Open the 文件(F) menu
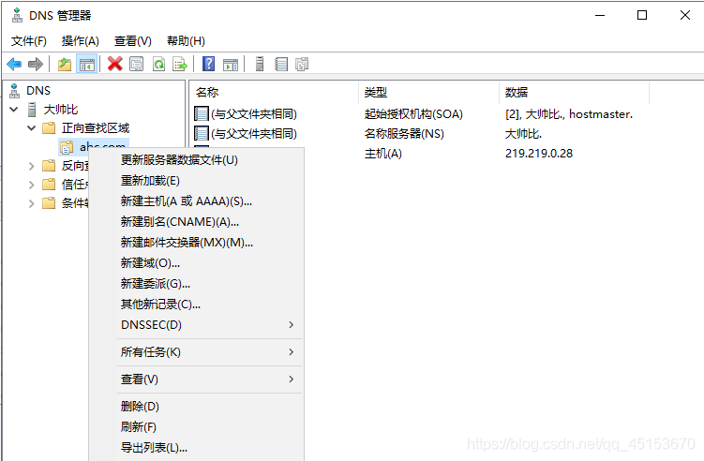 pos(29,41)
